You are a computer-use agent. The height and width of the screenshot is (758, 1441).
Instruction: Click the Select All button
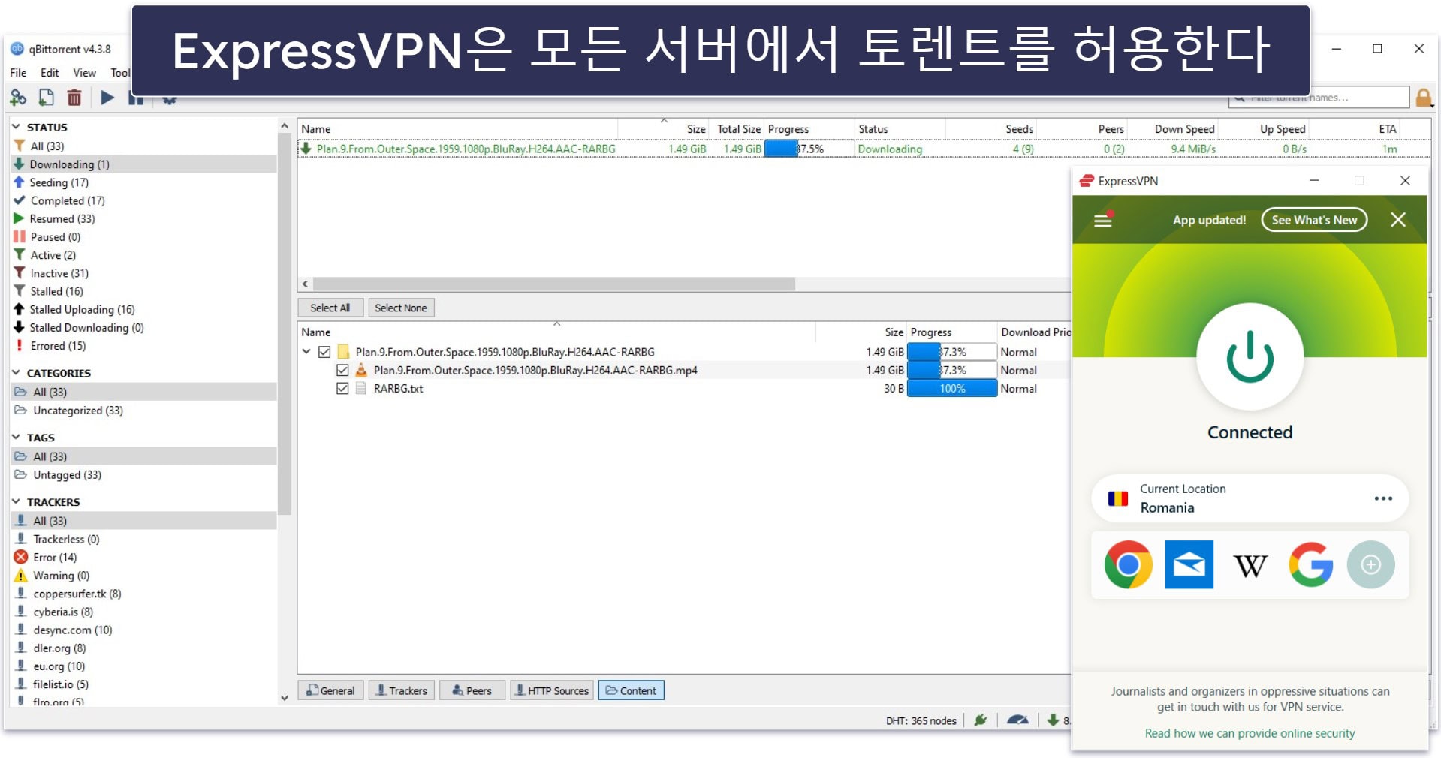coord(330,308)
